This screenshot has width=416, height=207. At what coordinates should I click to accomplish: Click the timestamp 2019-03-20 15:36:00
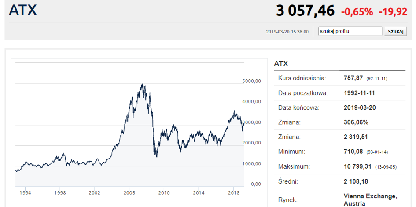pos(287,32)
